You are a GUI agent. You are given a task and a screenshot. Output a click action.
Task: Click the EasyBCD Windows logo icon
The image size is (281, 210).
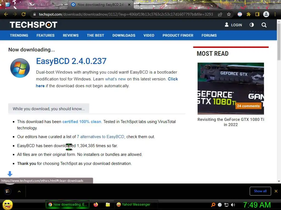click(x=20, y=68)
